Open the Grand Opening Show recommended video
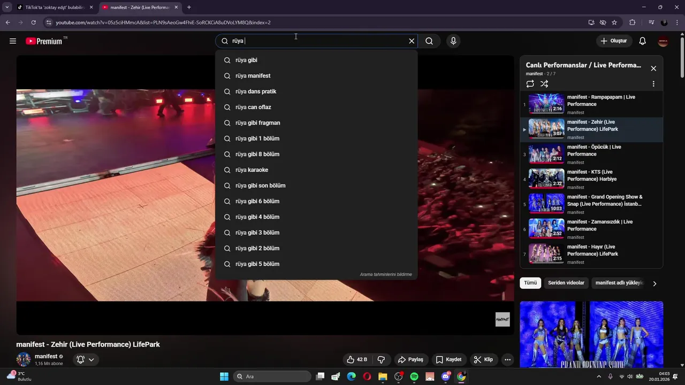Viewport: 685px width, 385px height. pos(591,334)
